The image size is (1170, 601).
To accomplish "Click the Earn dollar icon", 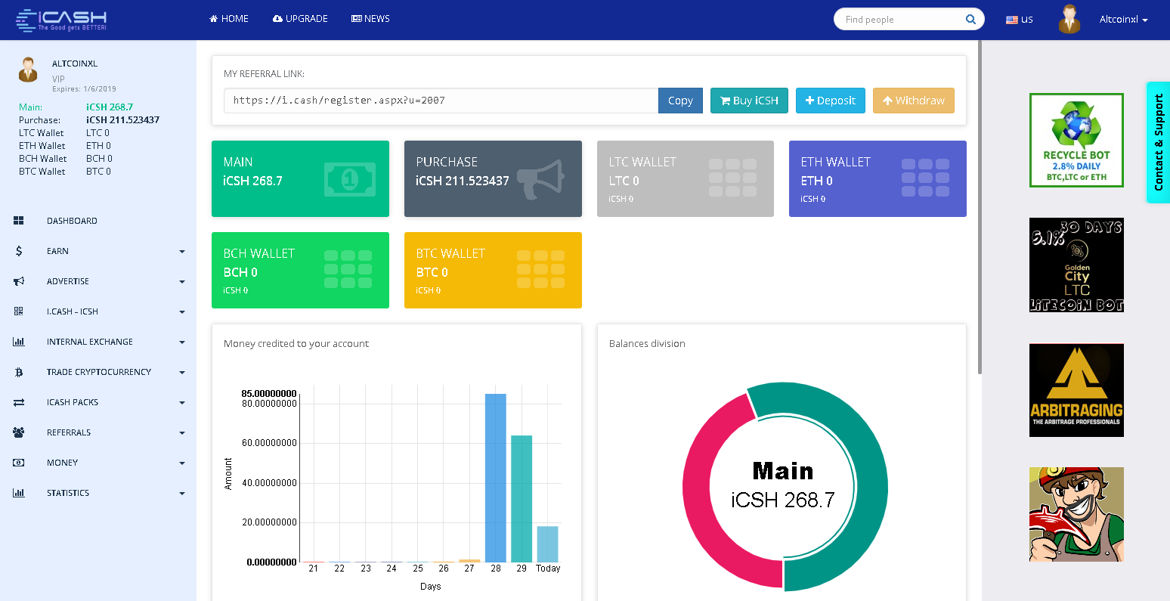I will tap(19, 251).
